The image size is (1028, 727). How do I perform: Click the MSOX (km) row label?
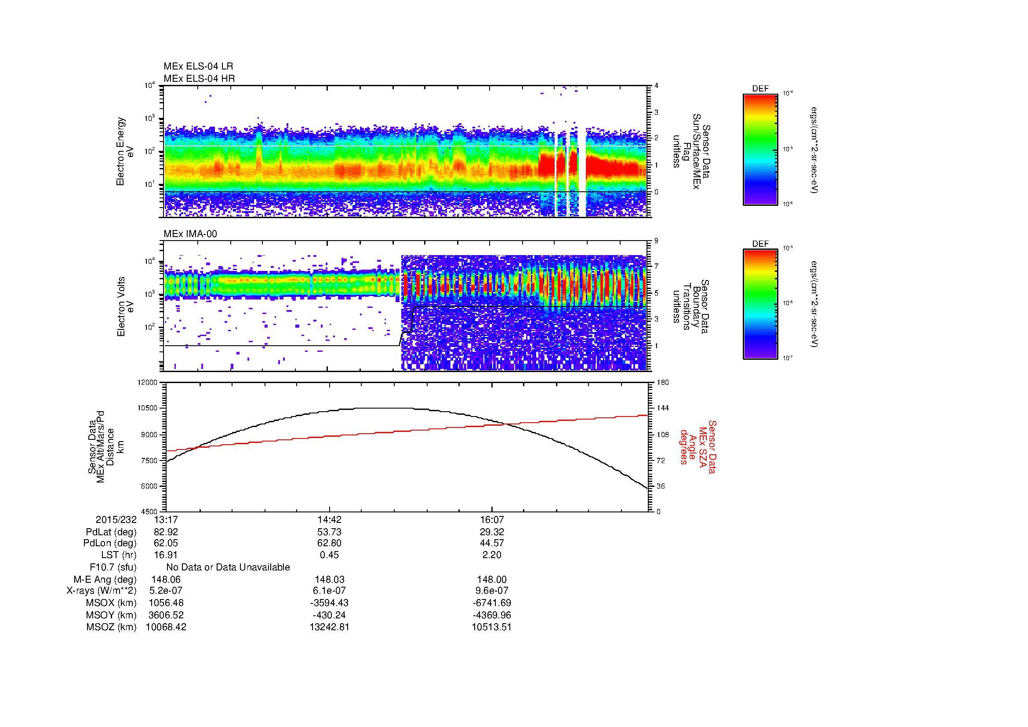click(111, 603)
